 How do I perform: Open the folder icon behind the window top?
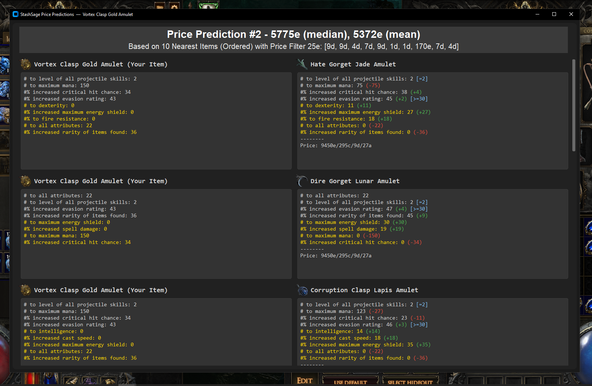pyautogui.click(x=160, y=6)
